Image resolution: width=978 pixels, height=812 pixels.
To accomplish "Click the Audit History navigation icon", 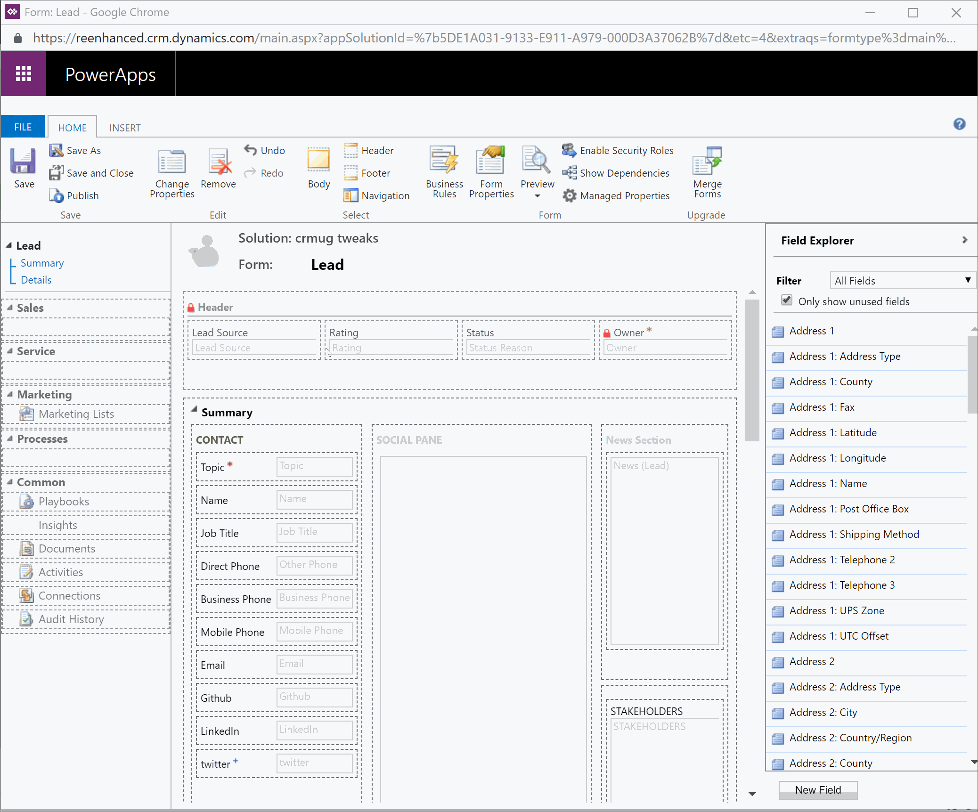I will click(x=26, y=619).
